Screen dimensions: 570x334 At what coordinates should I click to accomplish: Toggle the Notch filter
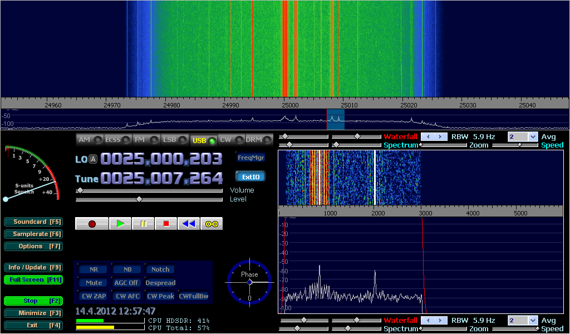point(160,269)
